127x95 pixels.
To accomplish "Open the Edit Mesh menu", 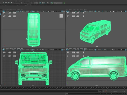I will pos(3,1).
